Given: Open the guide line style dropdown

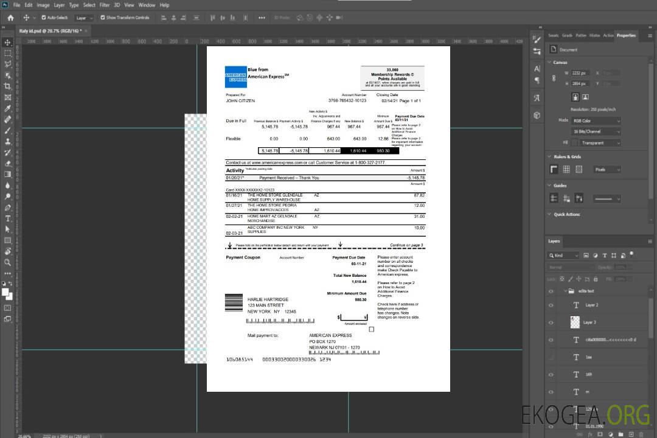Looking at the screenshot, I should pyautogui.click(x=607, y=199).
